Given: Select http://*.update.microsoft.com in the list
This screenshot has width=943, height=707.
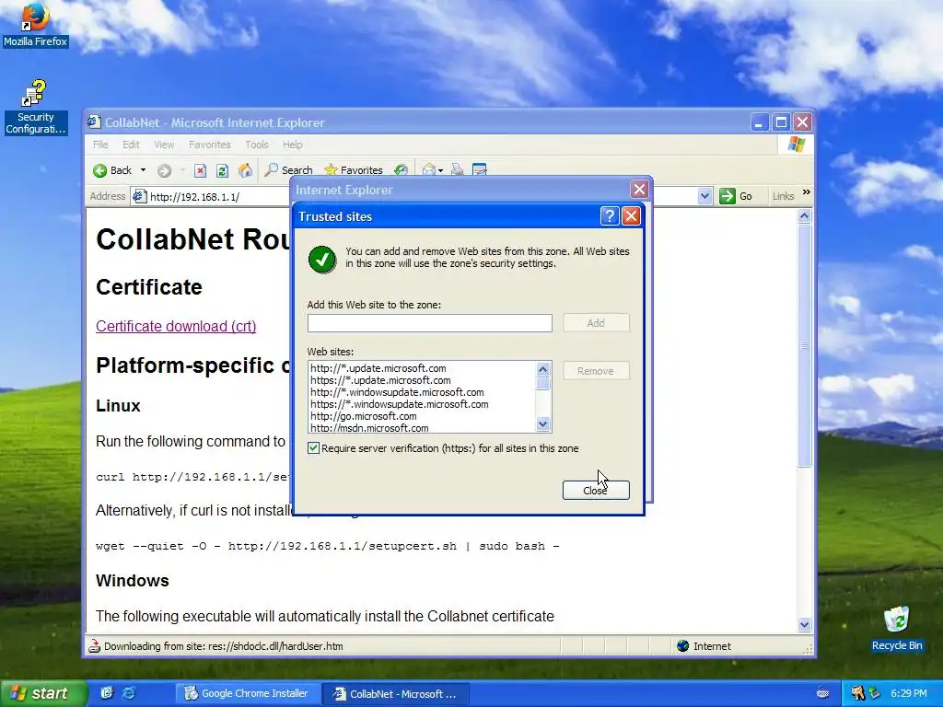Looking at the screenshot, I should coord(378,368).
